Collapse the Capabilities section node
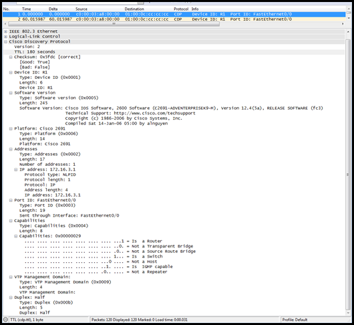 (11, 221)
